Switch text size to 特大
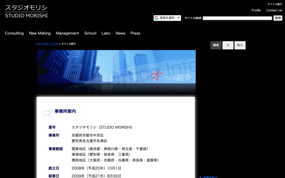Viewport: 285px width, 178px height. coord(240,45)
